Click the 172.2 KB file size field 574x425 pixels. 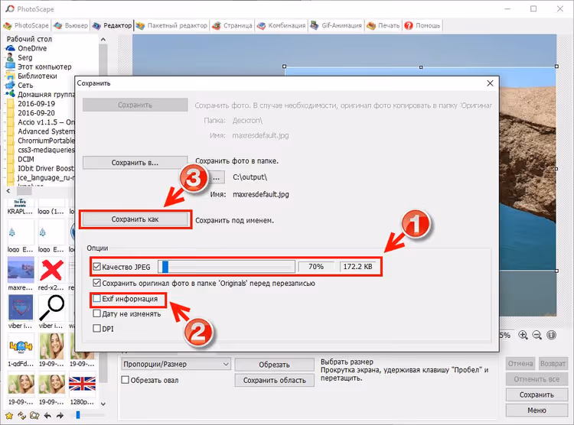click(x=357, y=267)
